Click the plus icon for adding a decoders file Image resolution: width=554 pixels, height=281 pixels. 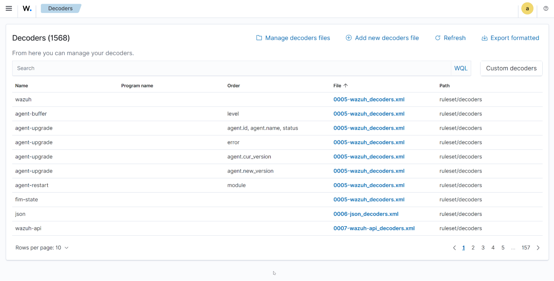click(348, 38)
